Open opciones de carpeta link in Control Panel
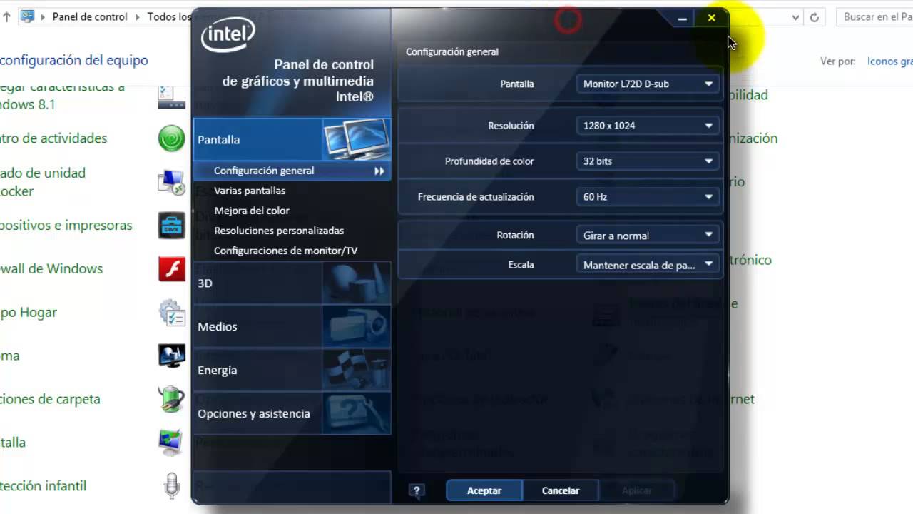The width and height of the screenshot is (913, 514). [50, 399]
